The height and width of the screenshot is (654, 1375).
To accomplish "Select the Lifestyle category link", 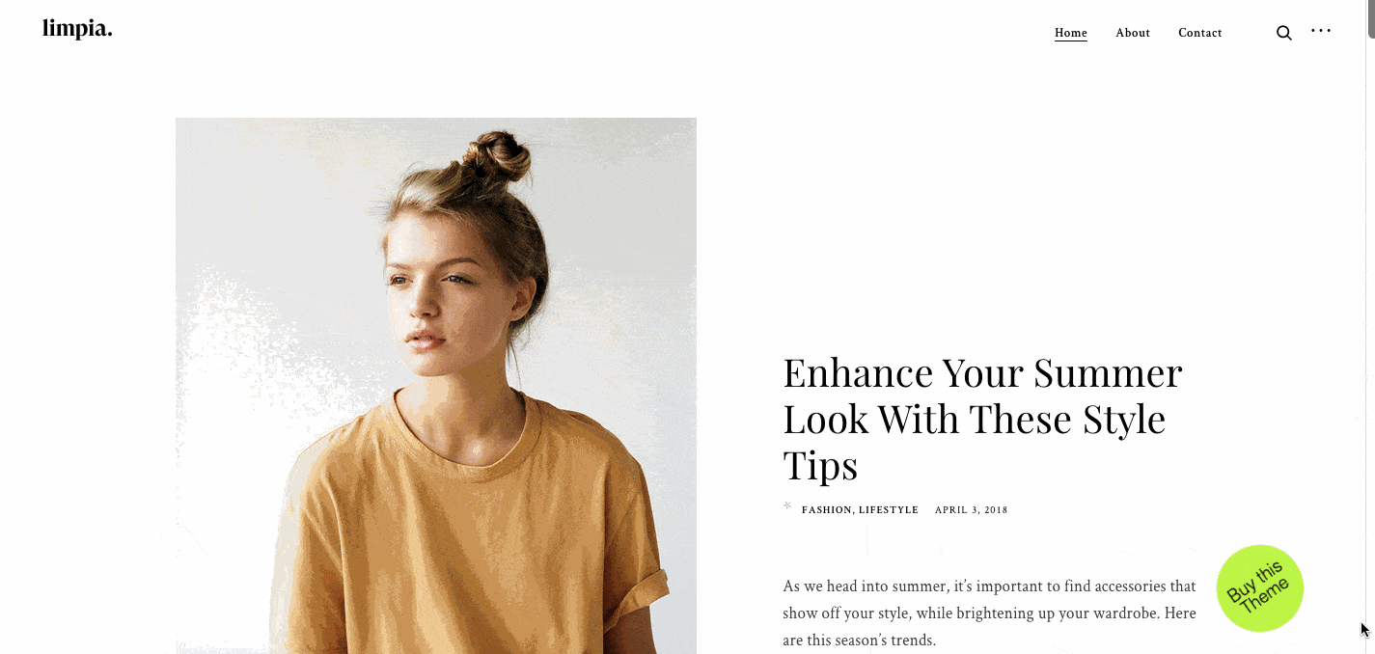I will point(889,510).
